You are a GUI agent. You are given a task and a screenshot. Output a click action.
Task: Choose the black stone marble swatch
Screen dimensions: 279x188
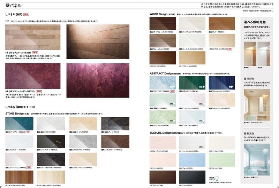51,142
